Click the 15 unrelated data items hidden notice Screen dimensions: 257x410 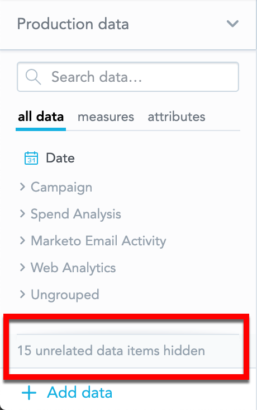click(x=111, y=351)
